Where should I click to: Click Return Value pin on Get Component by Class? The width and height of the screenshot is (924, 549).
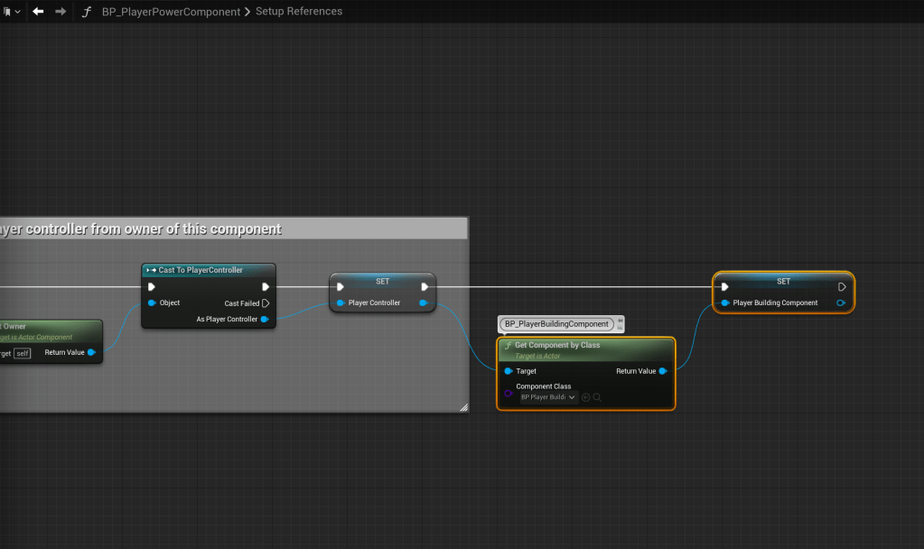[664, 371]
